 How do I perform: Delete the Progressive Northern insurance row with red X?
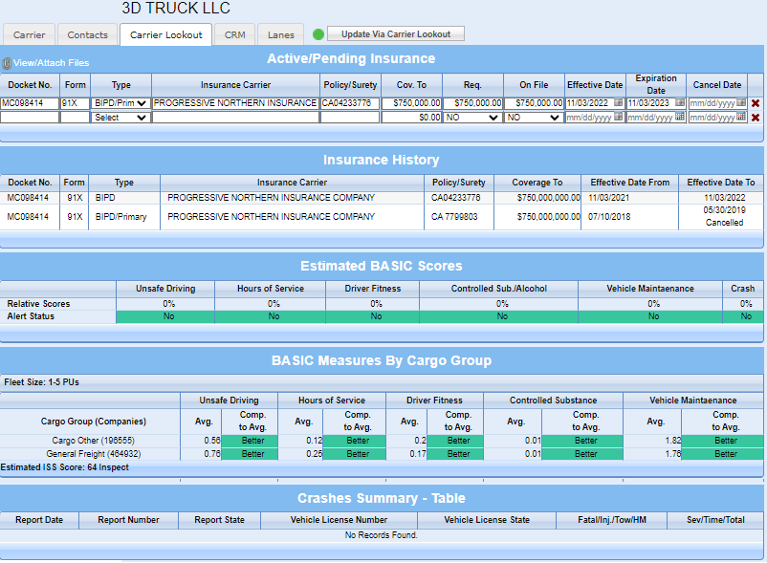[x=756, y=103]
